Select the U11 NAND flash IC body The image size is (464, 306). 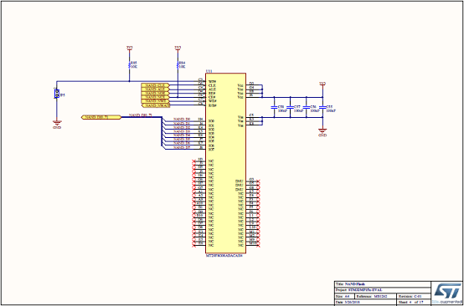(225, 163)
